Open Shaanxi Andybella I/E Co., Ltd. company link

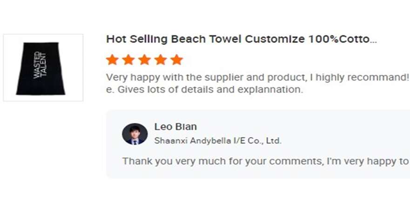218,141
